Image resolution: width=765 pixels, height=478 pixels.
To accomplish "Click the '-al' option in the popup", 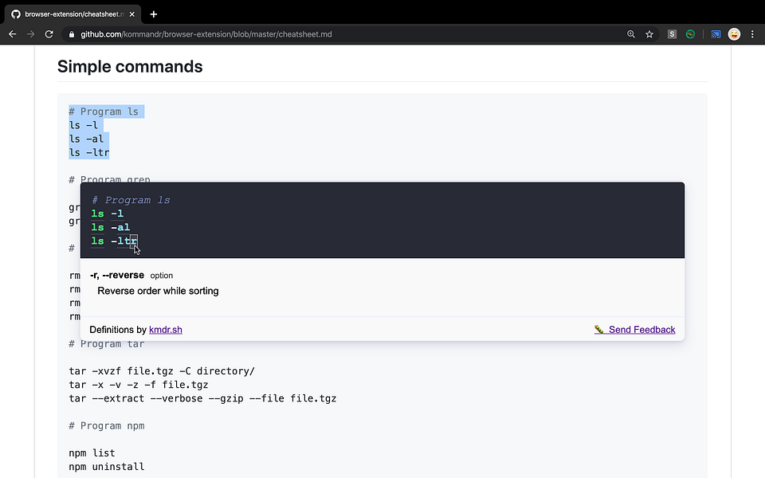I will [120, 227].
